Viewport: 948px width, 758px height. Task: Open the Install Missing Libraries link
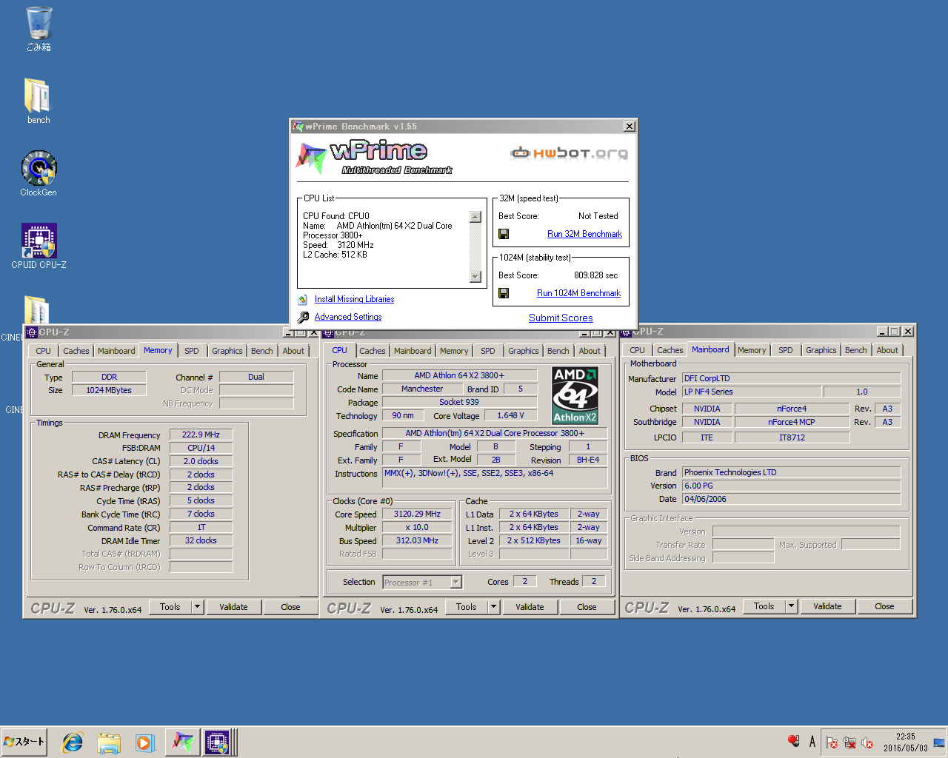(354, 299)
